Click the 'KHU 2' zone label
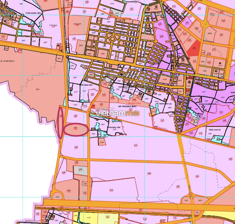The height and width of the screenshot is (224, 235). click(x=156, y=64)
